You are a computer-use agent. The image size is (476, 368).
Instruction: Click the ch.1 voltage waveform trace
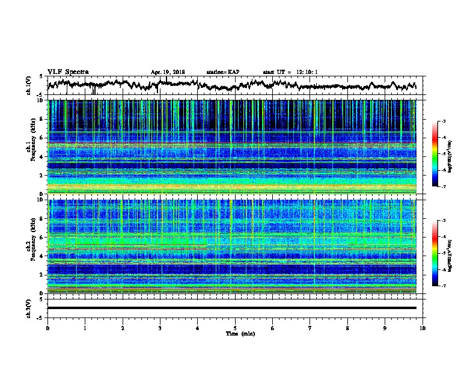(x=231, y=85)
